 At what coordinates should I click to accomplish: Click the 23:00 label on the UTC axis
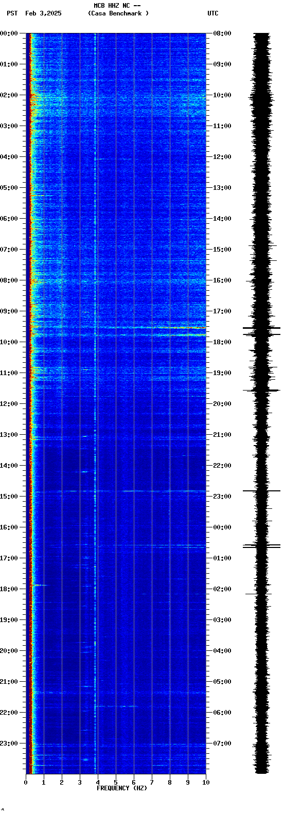(222, 497)
